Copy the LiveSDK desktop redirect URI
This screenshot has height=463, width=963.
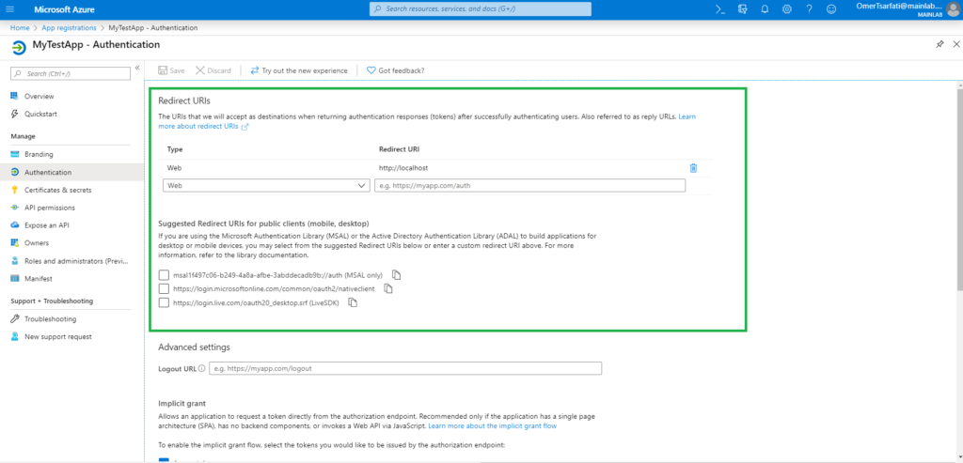point(353,302)
